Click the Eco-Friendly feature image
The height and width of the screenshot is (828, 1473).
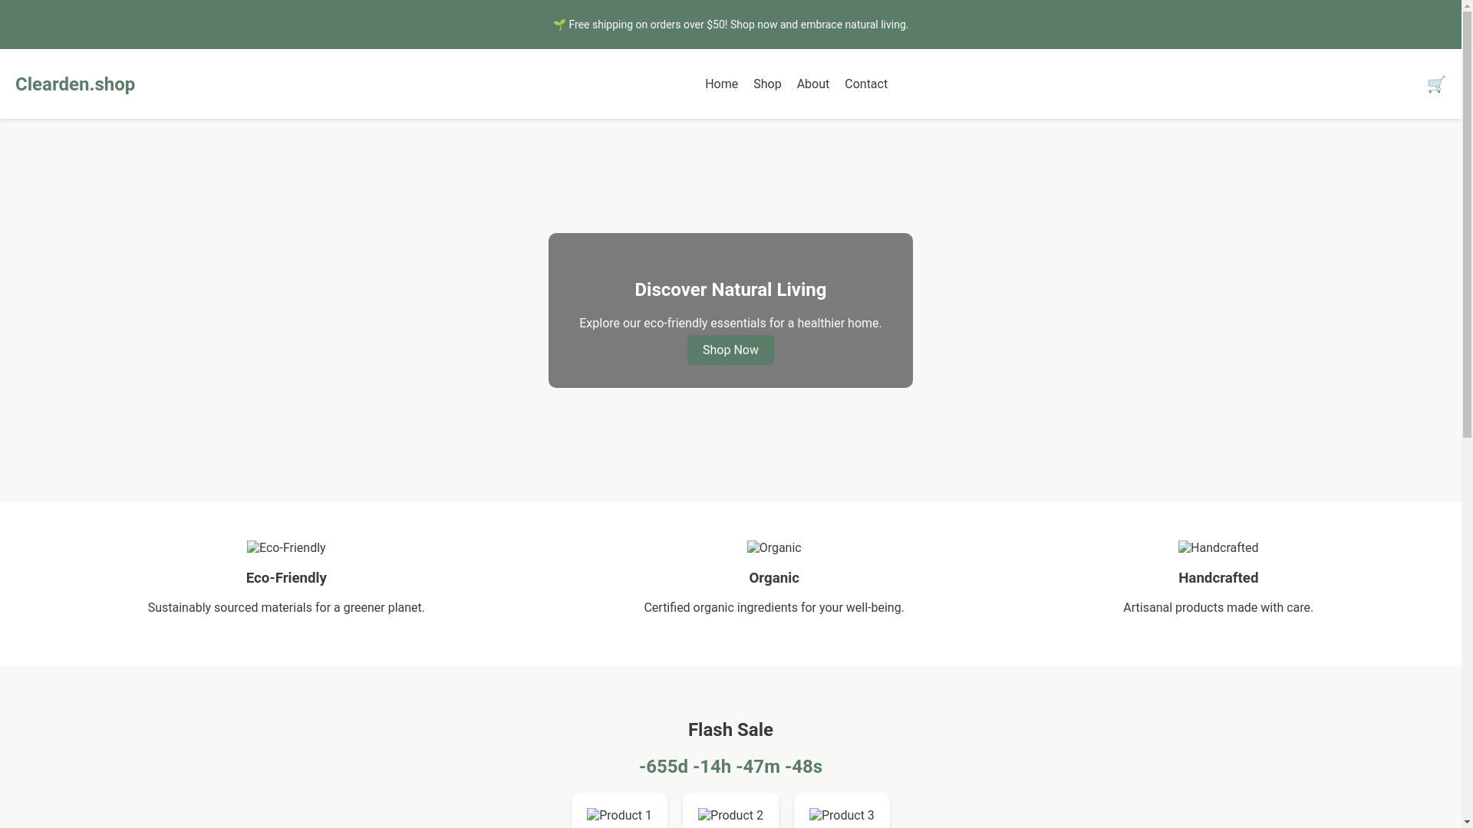click(x=285, y=548)
